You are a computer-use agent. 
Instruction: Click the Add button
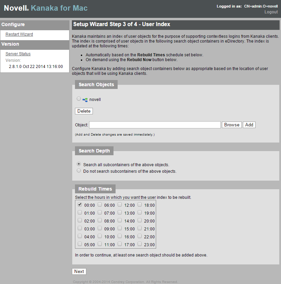pos(249,125)
